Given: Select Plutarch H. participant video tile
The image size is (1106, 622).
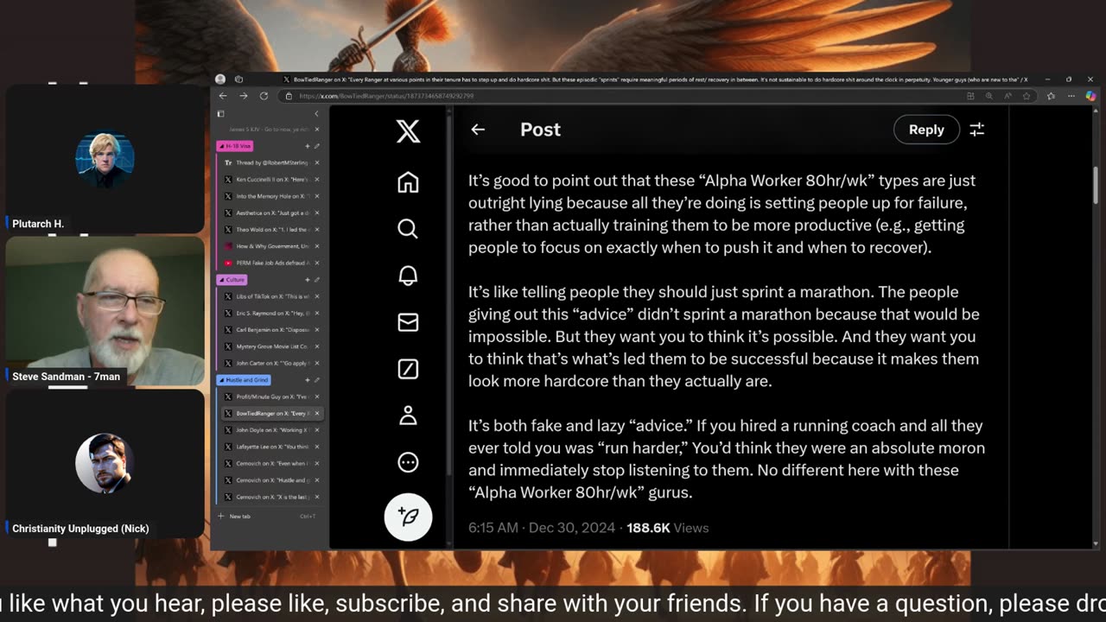Looking at the screenshot, I should pyautogui.click(x=105, y=158).
